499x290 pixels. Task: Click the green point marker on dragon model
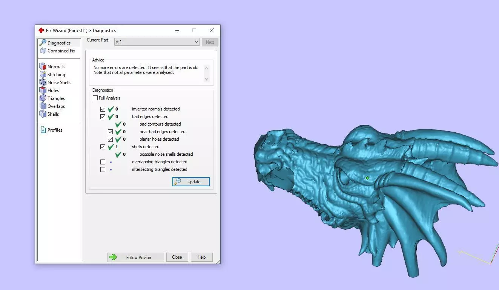367,178
